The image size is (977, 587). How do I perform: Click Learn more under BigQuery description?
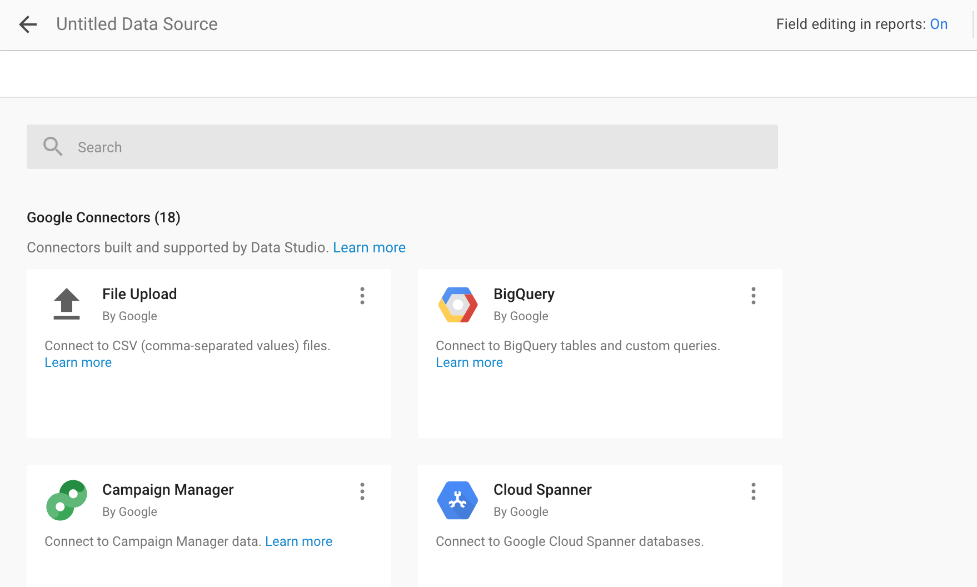(x=469, y=362)
